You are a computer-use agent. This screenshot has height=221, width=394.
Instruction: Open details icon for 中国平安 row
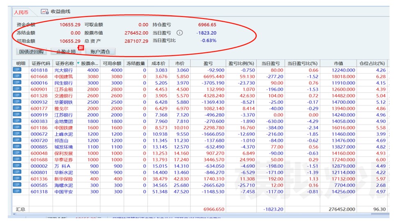pyautogui.click(x=17, y=191)
